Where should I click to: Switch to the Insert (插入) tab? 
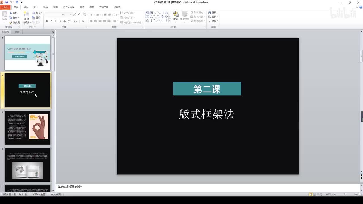[x=26, y=7]
